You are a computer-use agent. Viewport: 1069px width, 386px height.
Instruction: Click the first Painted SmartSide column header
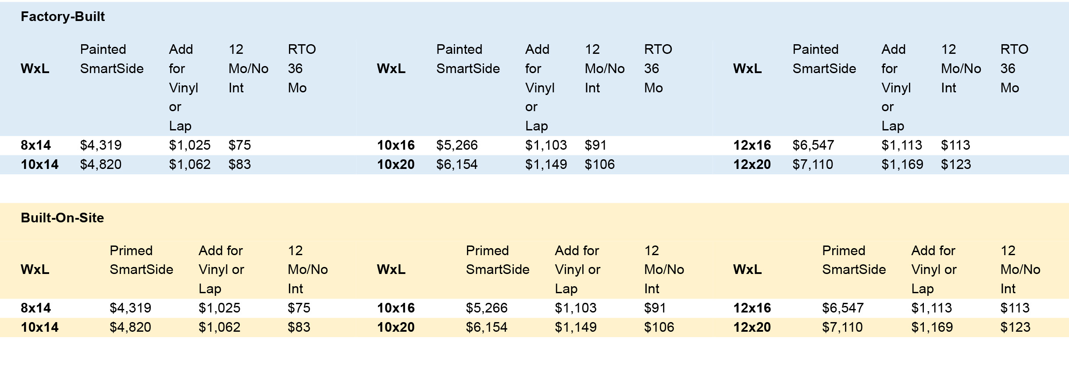point(112,59)
